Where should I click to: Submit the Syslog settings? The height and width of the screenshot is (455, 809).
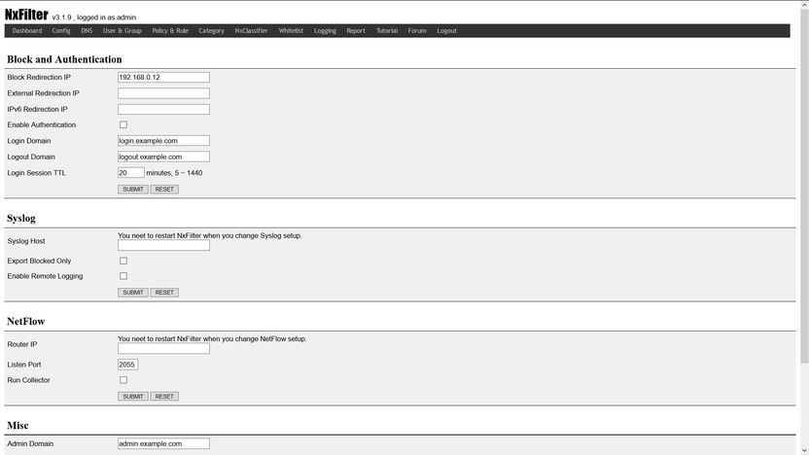point(133,293)
